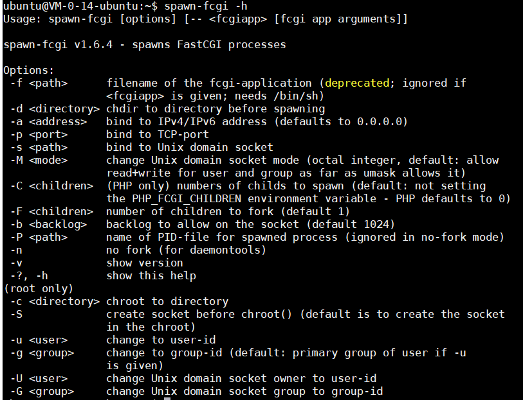Screen dimensions: 523x400
Task: Click the '-G <group>' socket group option
Action: click(x=42, y=392)
